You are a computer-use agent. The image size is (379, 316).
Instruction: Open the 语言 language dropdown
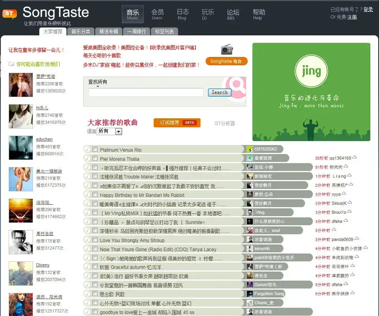tap(109, 131)
